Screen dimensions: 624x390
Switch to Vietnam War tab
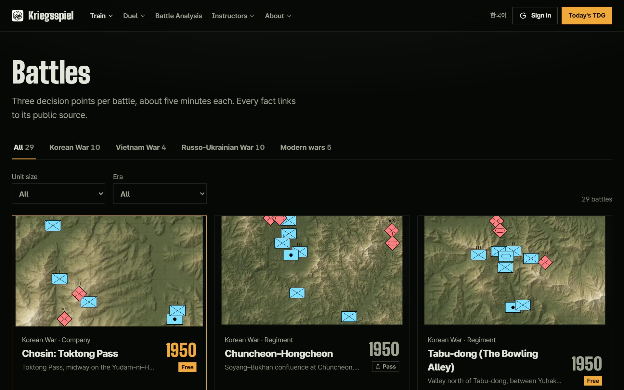point(141,148)
